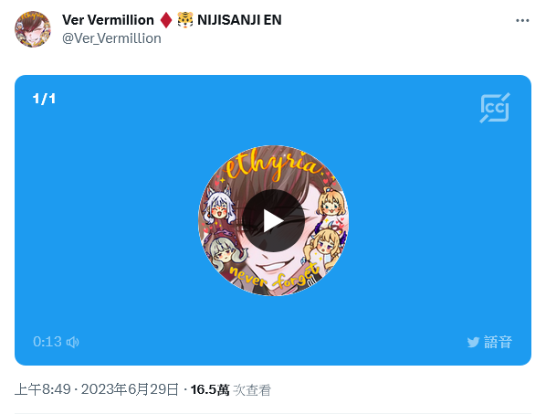The height and width of the screenshot is (414, 546).
Task: Click the 0:13 duration text
Action: point(47,342)
